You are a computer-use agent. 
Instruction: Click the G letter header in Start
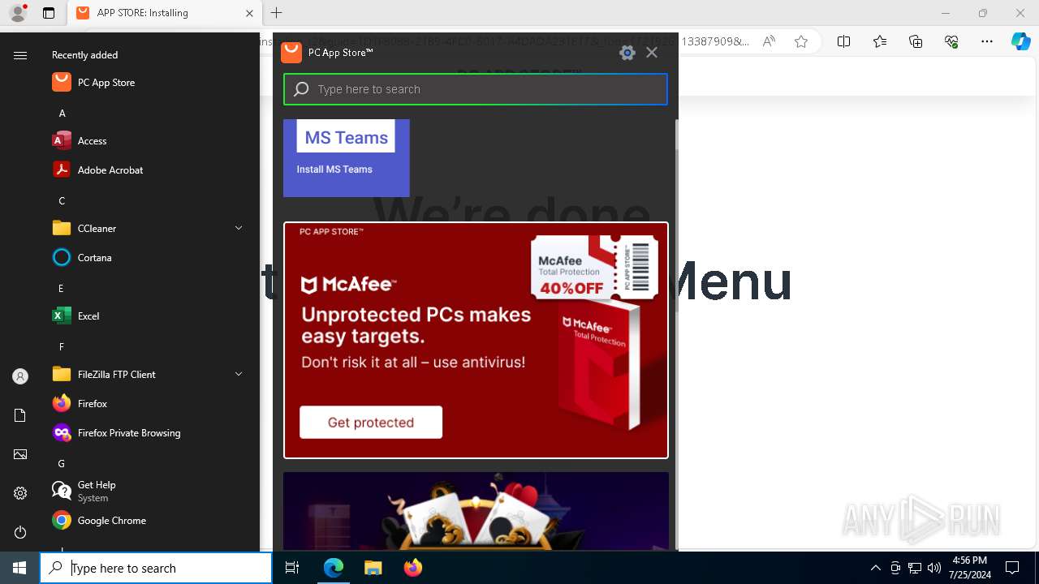[61, 464]
